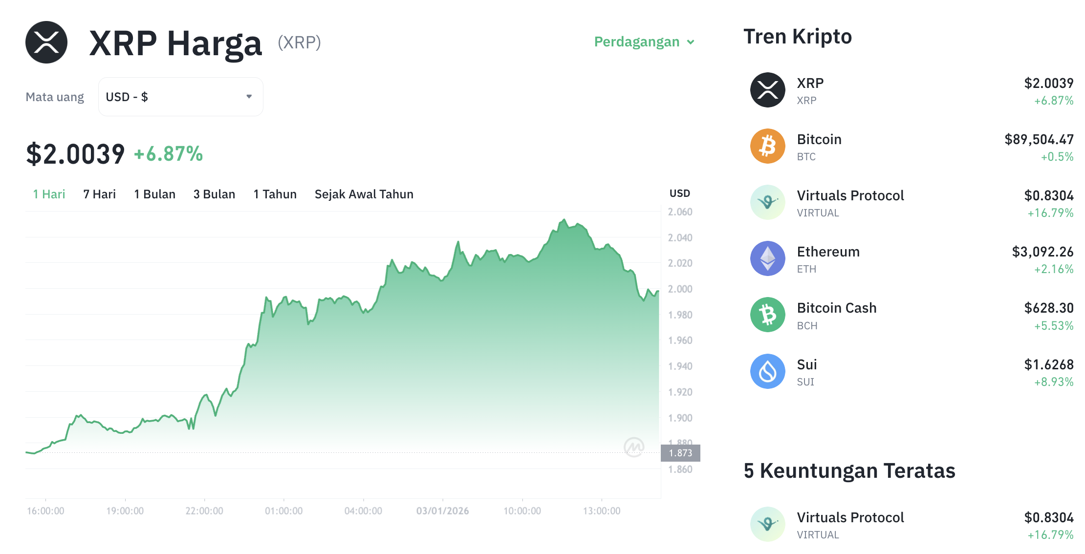Open the 1 Tahun price chart
The height and width of the screenshot is (554, 1085).
click(x=275, y=194)
